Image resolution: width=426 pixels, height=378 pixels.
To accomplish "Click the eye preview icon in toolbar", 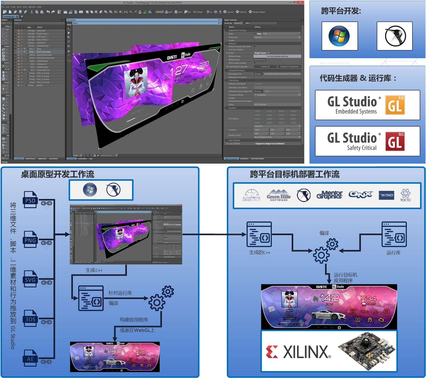I will pyautogui.click(x=216, y=12).
